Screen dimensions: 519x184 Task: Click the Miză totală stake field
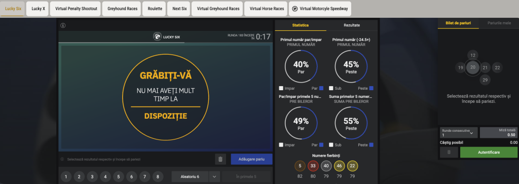(499, 133)
